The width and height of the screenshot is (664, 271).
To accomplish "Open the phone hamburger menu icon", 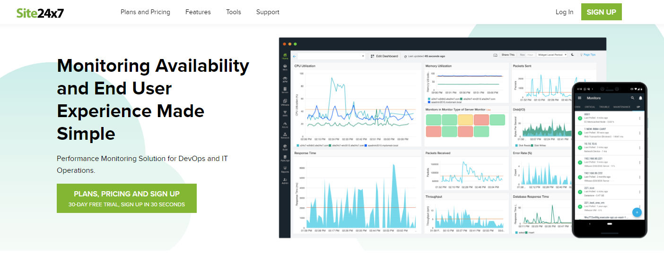I will [x=579, y=98].
